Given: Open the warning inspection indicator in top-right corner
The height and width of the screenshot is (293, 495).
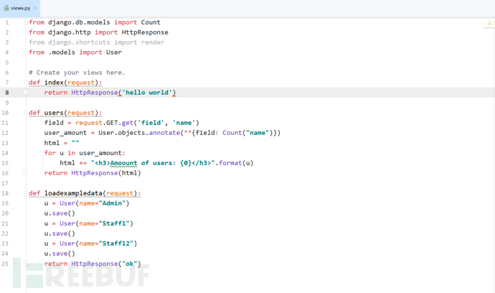Looking at the screenshot, I should (x=489, y=23).
